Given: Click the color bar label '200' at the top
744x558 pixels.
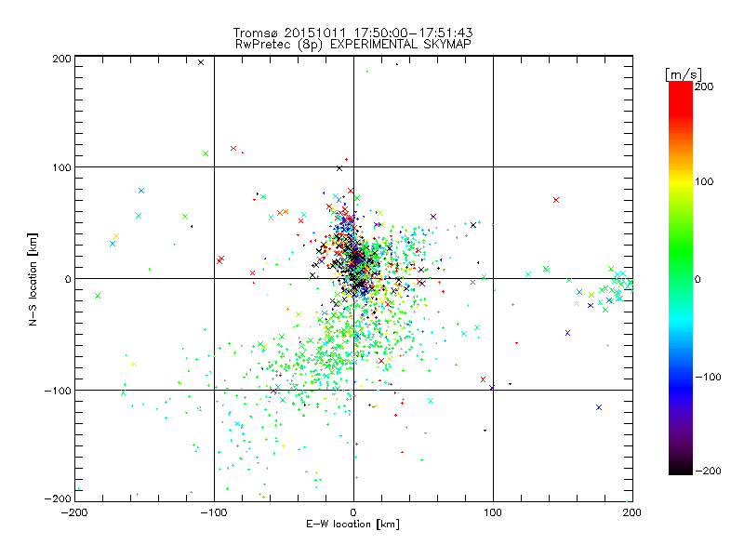Looking at the screenshot, I should click(704, 86).
